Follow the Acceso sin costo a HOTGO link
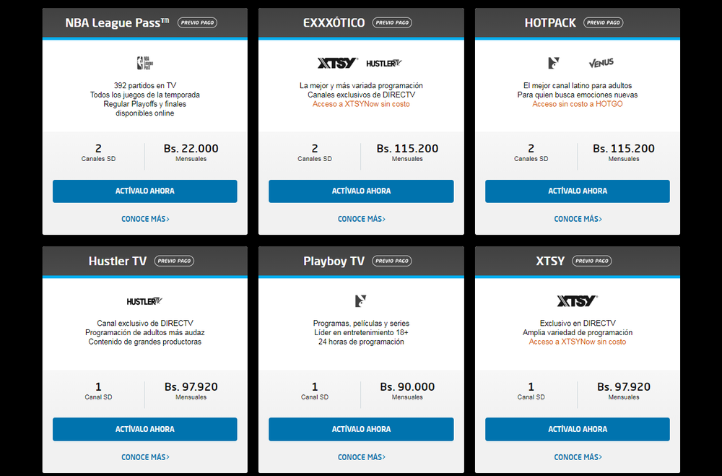 point(578,104)
